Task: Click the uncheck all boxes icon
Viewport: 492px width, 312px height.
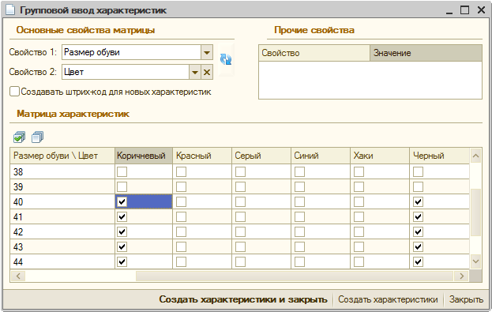Action: (x=38, y=137)
